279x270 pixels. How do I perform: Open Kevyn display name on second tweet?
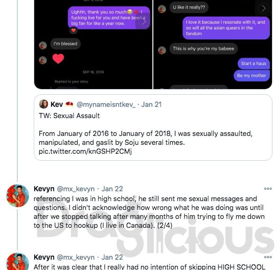(44, 257)
